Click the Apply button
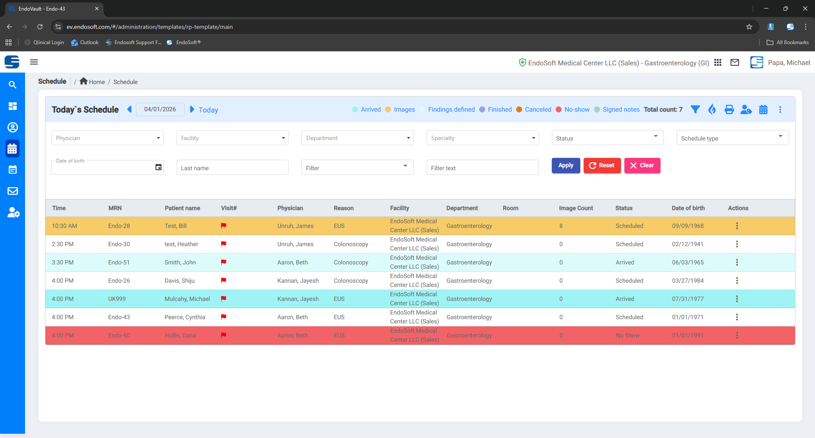Screen dimensions: 815x438 click(565, 166)
